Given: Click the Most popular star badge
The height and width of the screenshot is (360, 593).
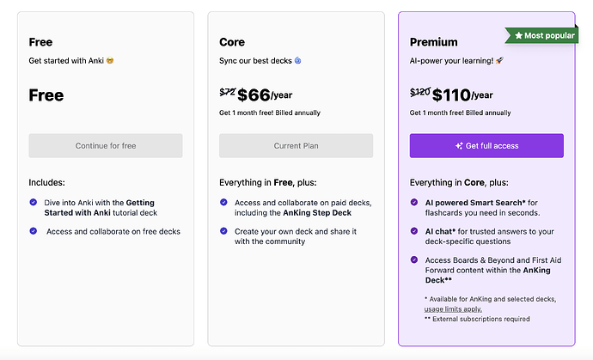Looking at the screenshot, I should 541,35.
